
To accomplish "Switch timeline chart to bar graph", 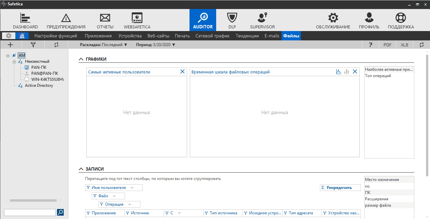I will 347,71.
